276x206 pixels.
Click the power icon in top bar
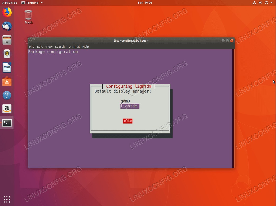[266, 3]
